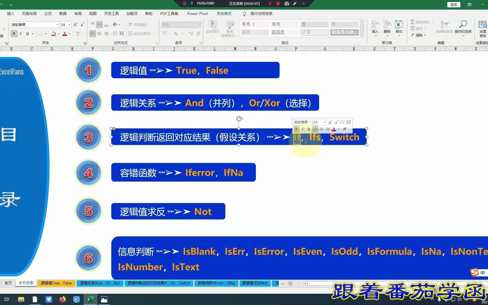This screenshot has width=488, height=305.
Task: Switch to sheet tab 逻辑值True, False
Action: tap(56, 283)
